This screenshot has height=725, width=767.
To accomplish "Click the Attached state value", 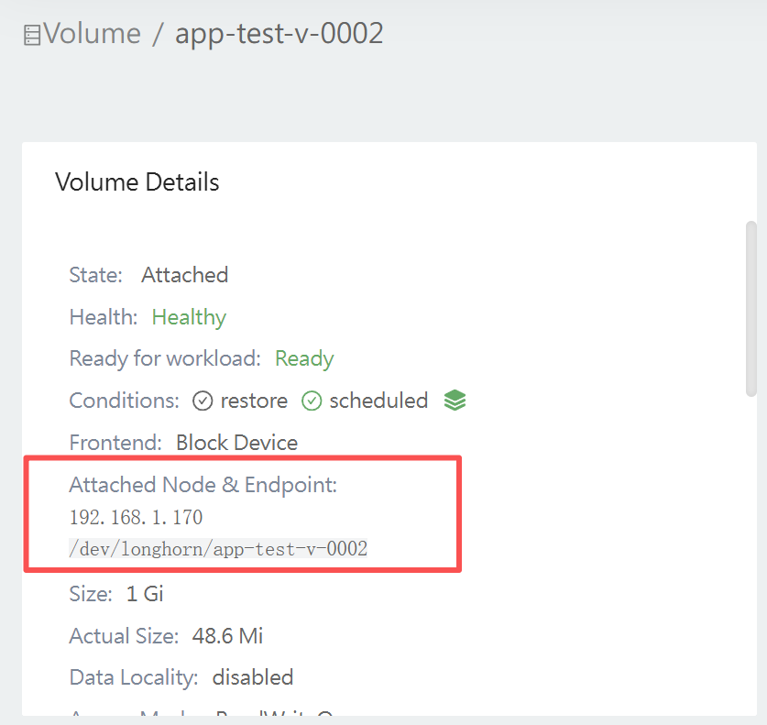I will point(185,275).
